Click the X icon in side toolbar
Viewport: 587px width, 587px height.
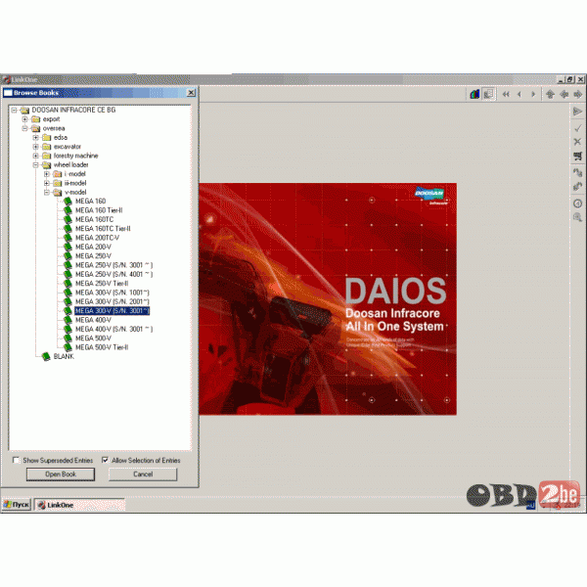pyautogui.click(x=577, y=142)
